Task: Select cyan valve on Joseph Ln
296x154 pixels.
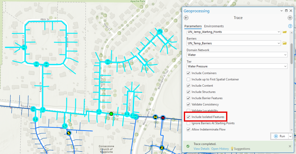Action: [24, 47]
